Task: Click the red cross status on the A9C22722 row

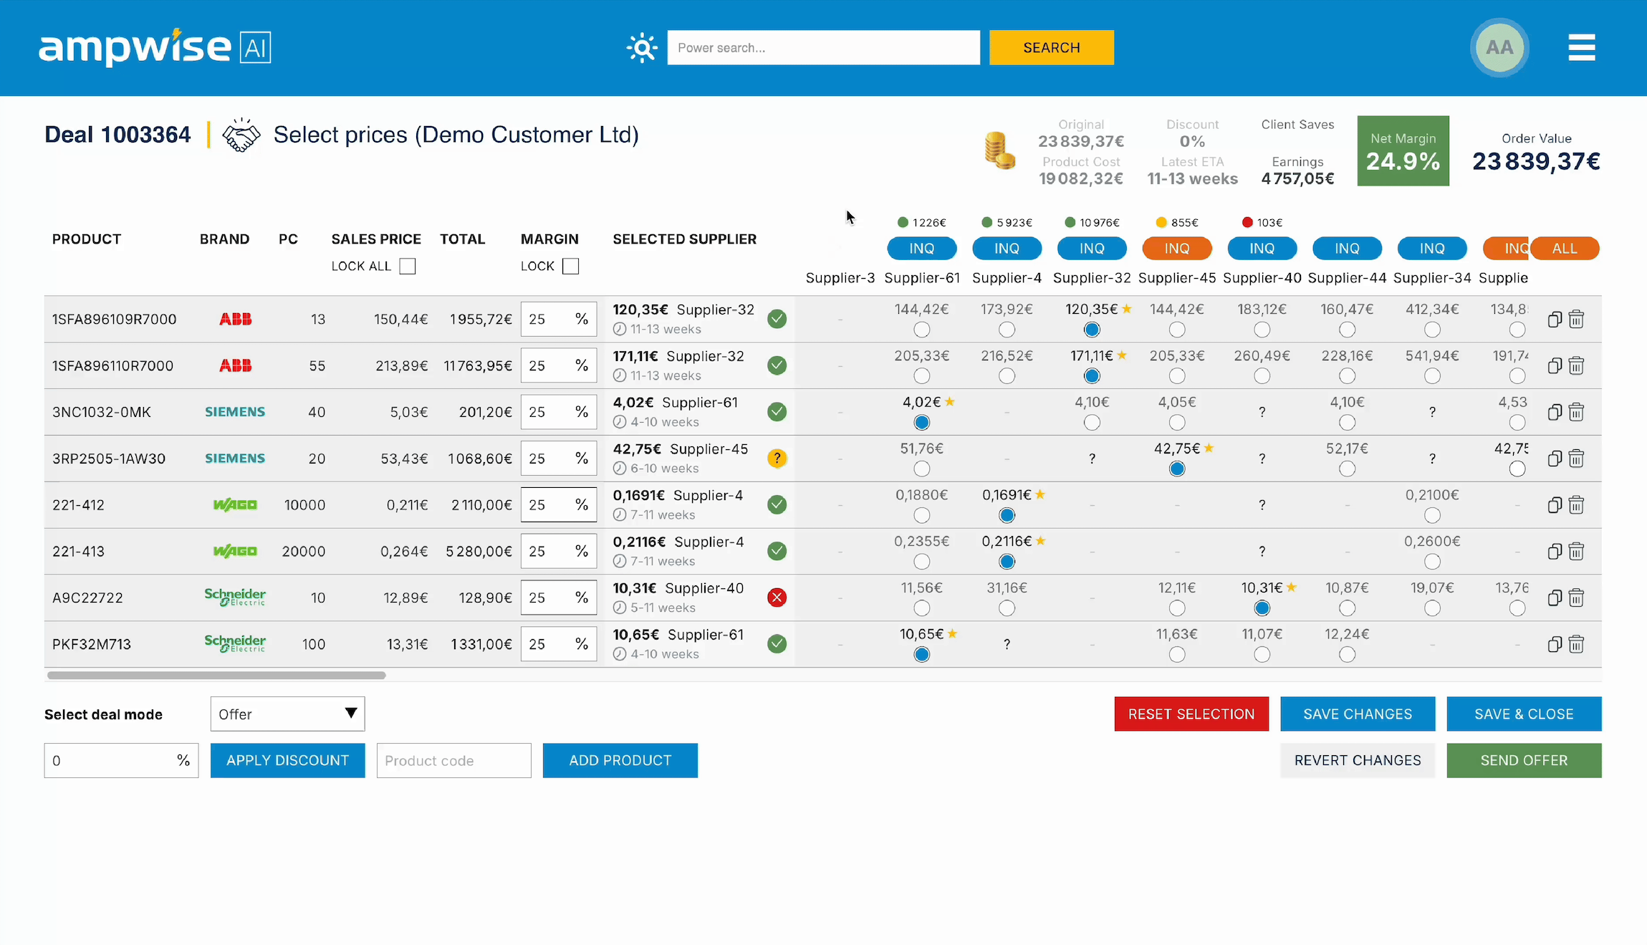Action: pos(777,597)
